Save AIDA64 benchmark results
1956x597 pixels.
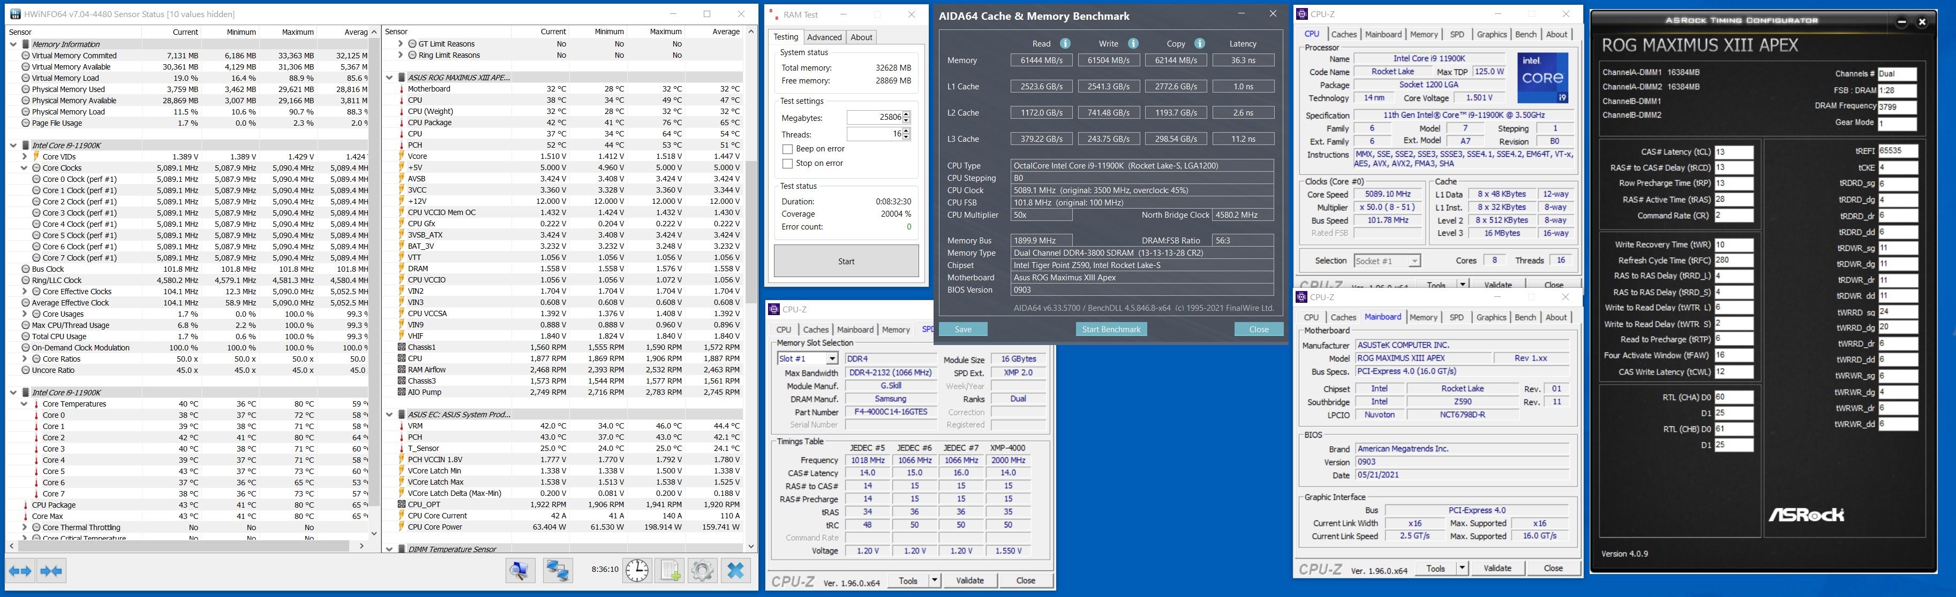click(963, 329)
